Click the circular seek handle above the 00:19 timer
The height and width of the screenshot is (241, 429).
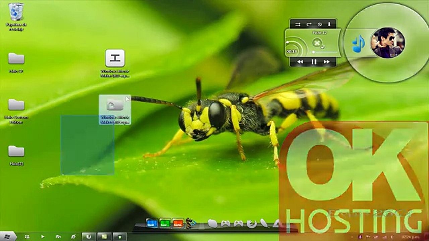287,42
